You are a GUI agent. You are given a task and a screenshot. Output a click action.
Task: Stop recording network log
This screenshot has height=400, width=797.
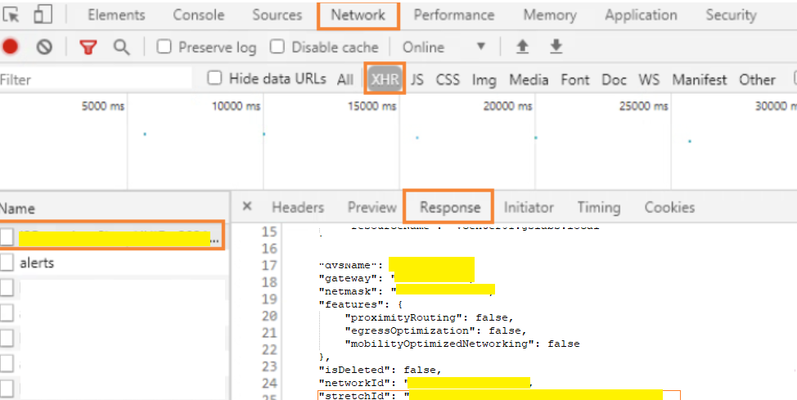pyautogui.click(x=10, y=47)
